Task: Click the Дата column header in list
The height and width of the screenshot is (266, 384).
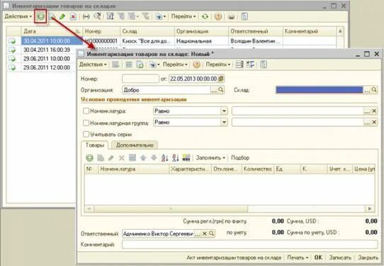Action: [x=52, y=31]
